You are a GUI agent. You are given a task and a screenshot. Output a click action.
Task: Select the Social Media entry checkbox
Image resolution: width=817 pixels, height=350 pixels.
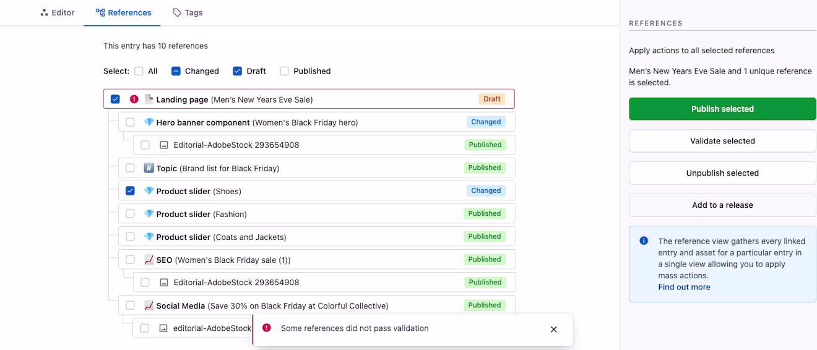(x=130, y=305)
